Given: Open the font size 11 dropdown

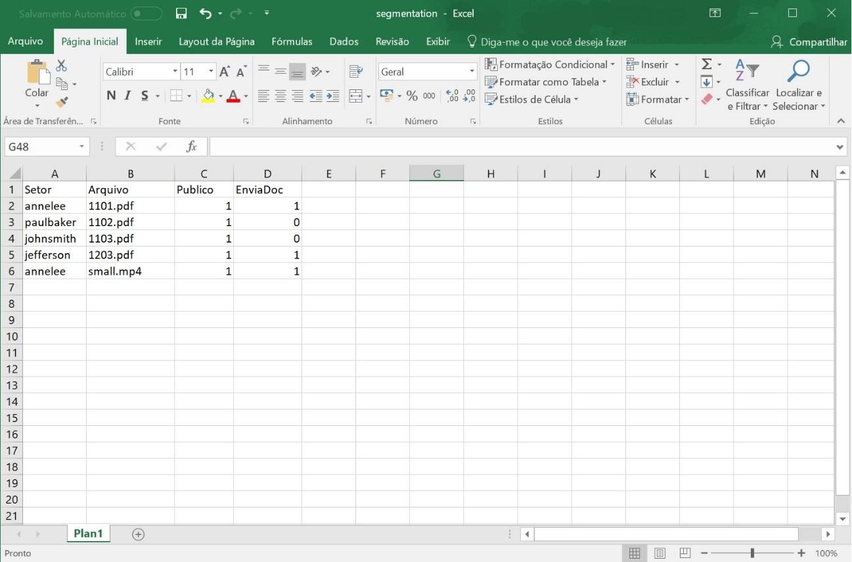Looking at the screenshot, I should tap(211, 72).
